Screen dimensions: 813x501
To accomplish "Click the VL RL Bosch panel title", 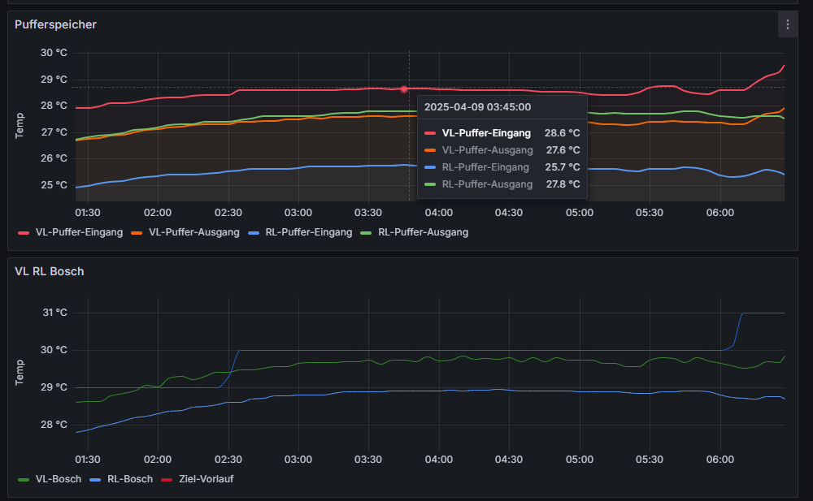I will [x=50, y=271].
